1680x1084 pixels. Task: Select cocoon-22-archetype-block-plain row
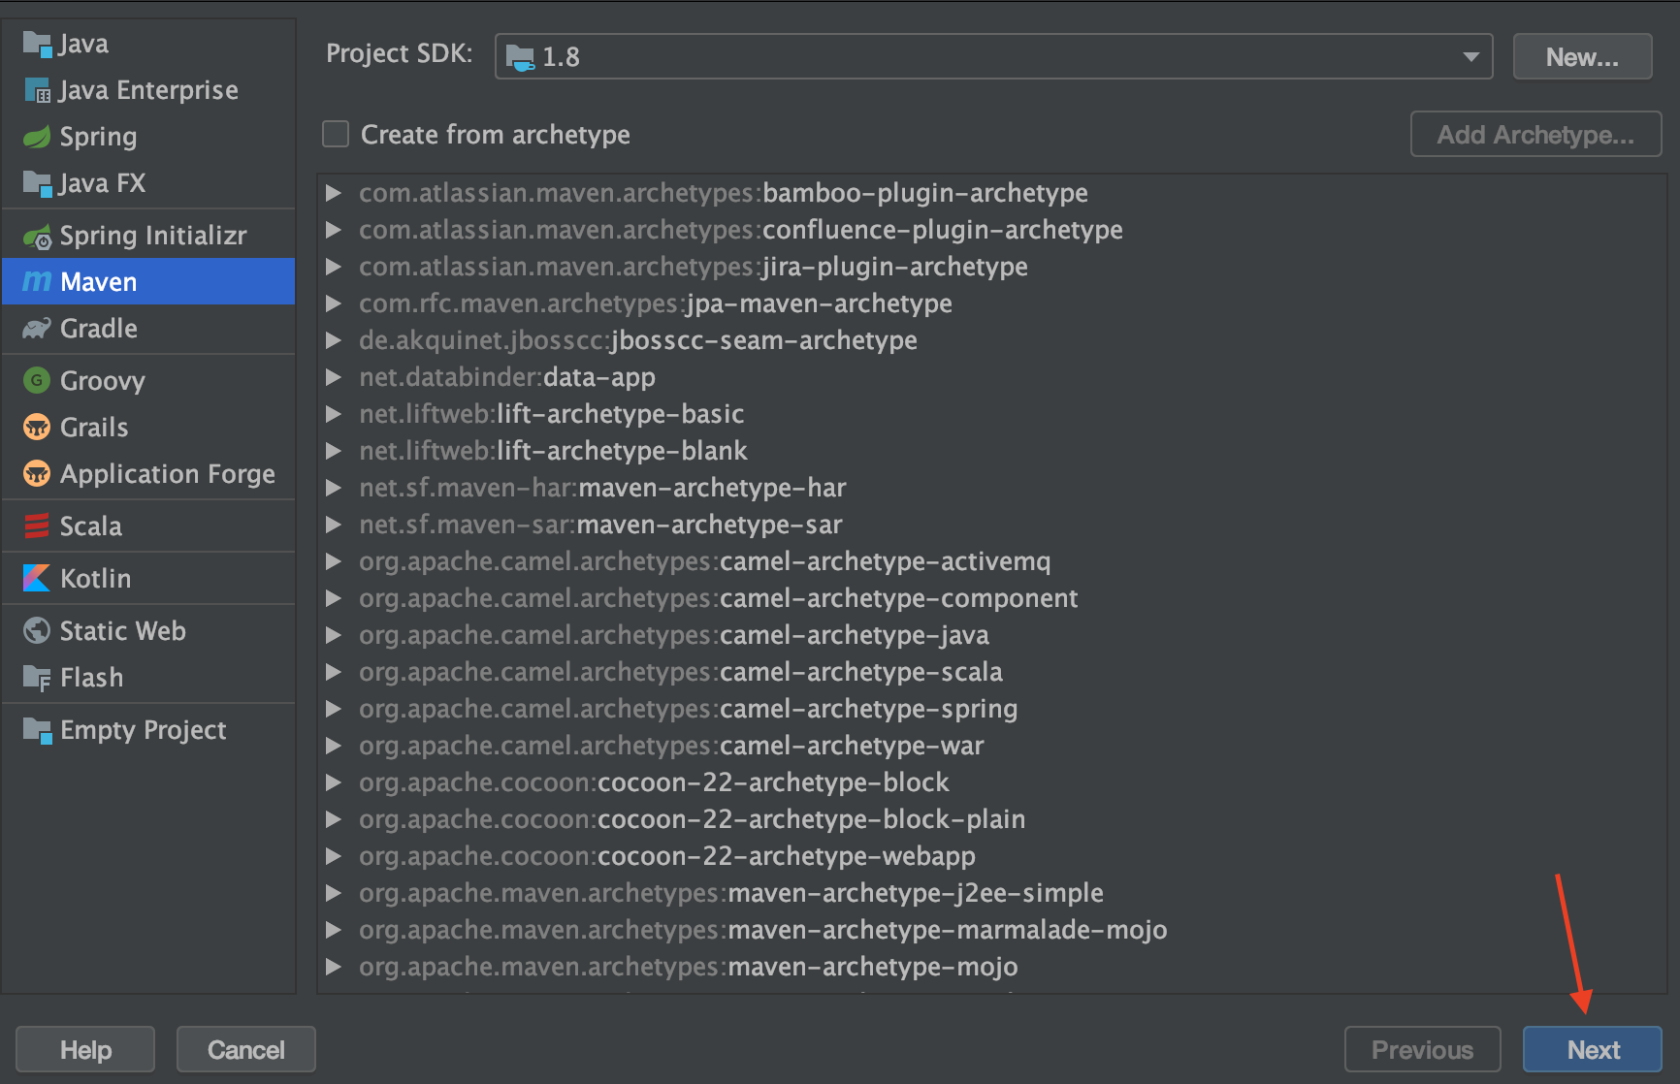point(991,819)
